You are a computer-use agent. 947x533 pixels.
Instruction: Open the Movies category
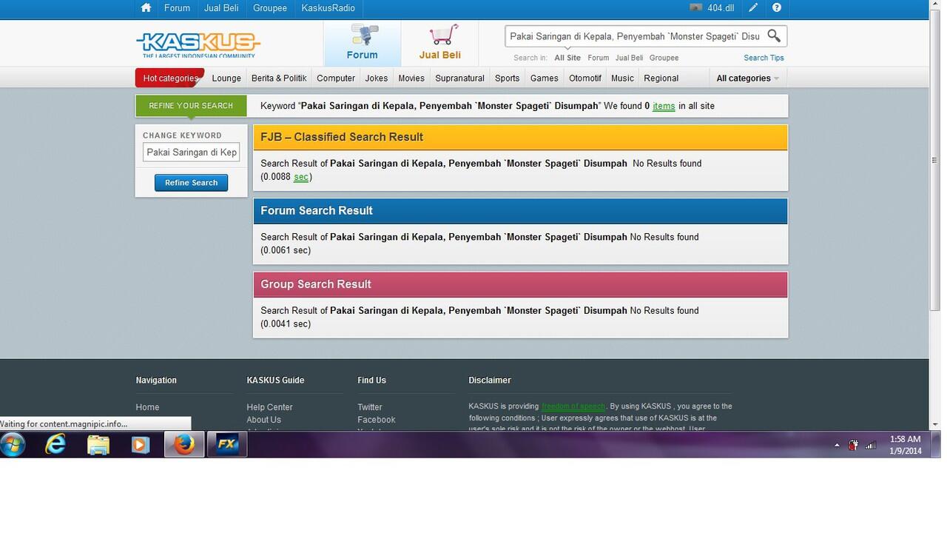[x=411, y=78]
